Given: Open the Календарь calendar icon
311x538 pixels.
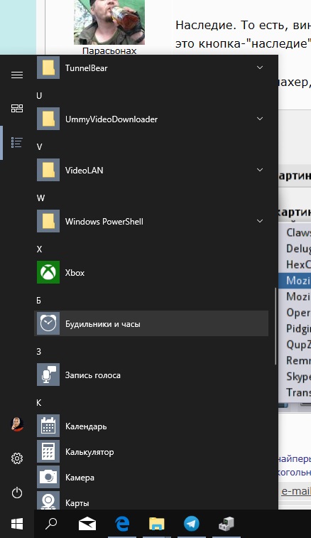Looking at the screenshot, I should tap(48, 426).
